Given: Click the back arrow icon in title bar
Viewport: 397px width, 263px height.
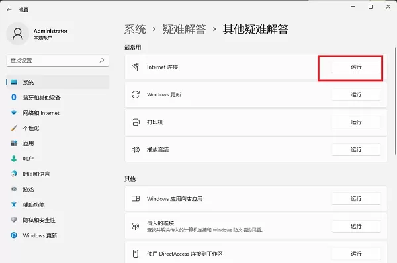Looking at the screenshot, I should pyautogui.click(x=9, y=10).
